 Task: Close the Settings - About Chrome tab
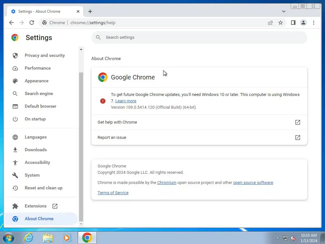(78, 11)
